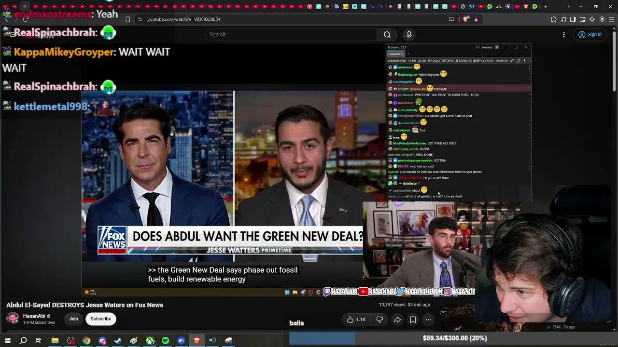Click the Sign in button
The width and height of the screenshot is (618, 347).
click(x=590, y=35)
